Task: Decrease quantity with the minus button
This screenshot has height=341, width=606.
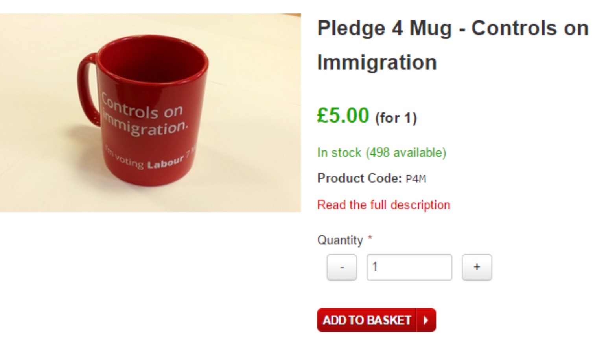Action: (x=342, y=267)
